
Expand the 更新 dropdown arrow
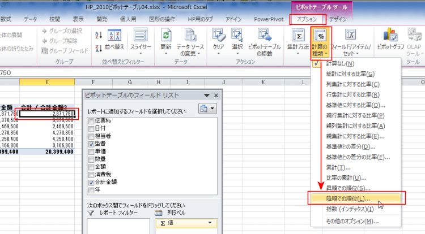166,54
